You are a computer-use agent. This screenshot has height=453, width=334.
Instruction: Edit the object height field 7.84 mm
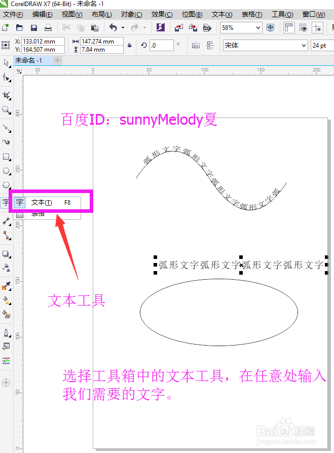(102, 49)
